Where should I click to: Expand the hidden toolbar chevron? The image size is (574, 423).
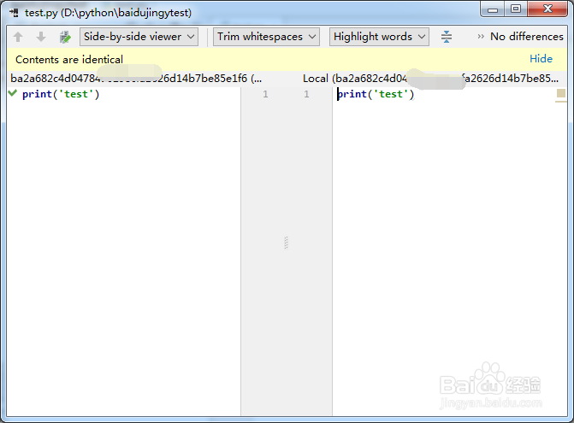tap(481, 37)
